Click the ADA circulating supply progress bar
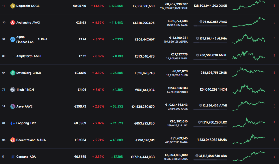The width and height of the screenshot is (279, 164). tap(210, 160)
